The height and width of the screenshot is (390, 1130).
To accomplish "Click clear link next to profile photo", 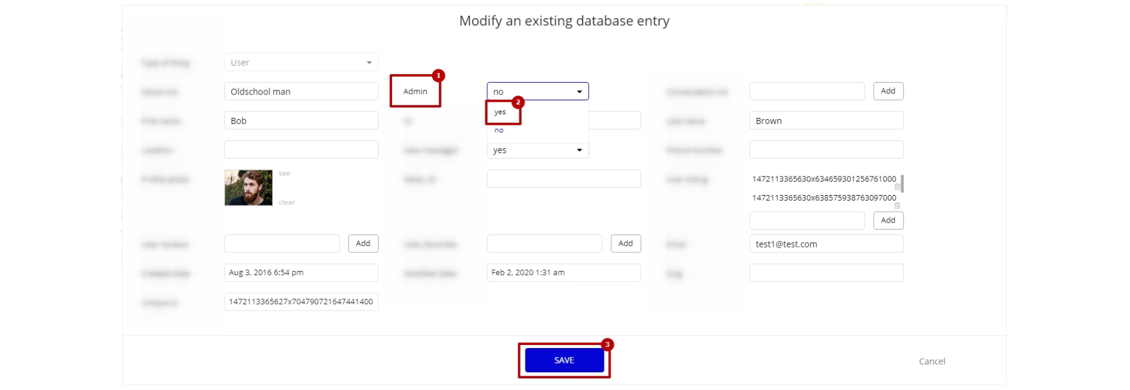I will coord(287,202).
